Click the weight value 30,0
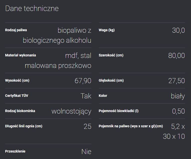The image size is (191, 159). click(x=178, y=30)
